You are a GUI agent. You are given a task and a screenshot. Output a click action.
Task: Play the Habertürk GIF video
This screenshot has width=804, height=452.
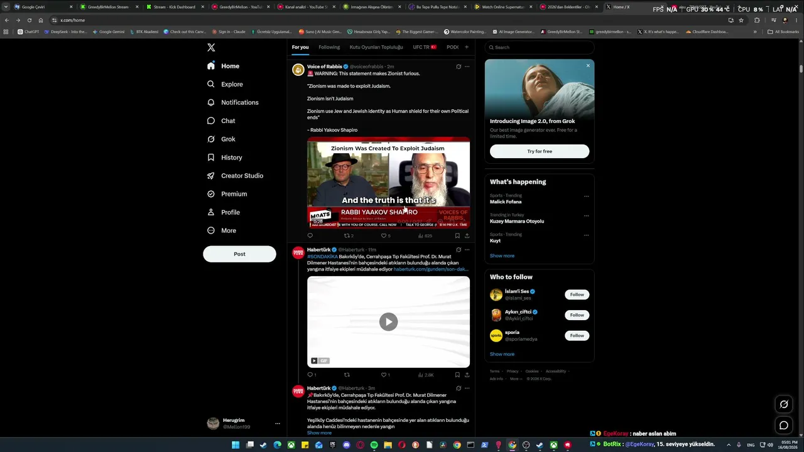point(388,321)
